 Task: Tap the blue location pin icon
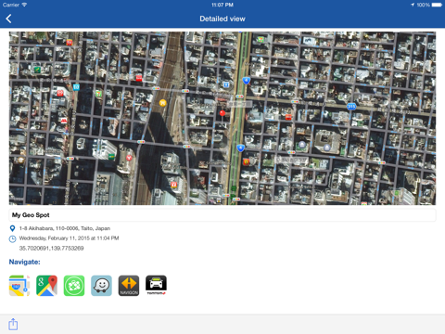[12, 228]
